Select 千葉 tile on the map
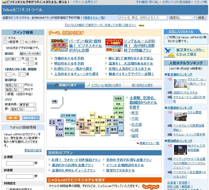This screenshot has width=209, height=190. click(x=121, y=131)
